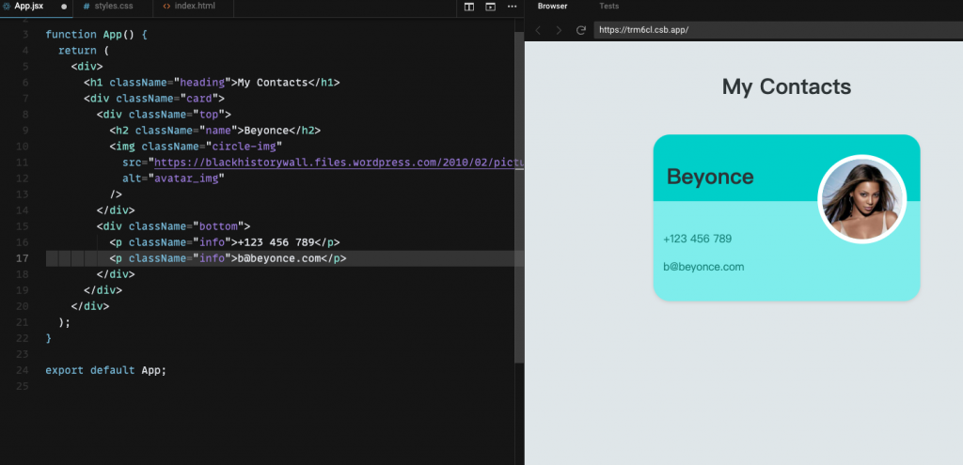Click the div className="top" code line

point(164,114)
